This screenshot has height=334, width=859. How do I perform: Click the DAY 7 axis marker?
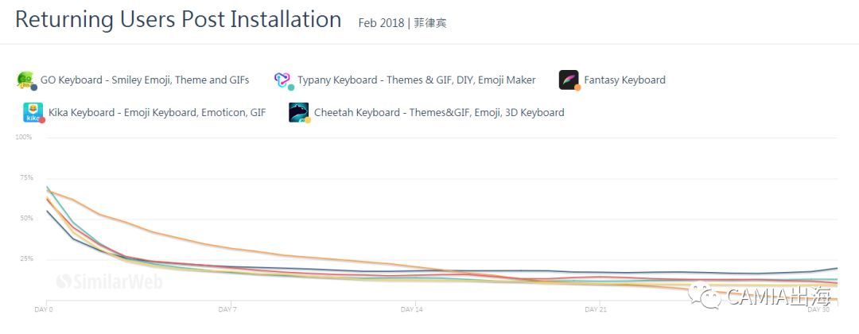227,309
